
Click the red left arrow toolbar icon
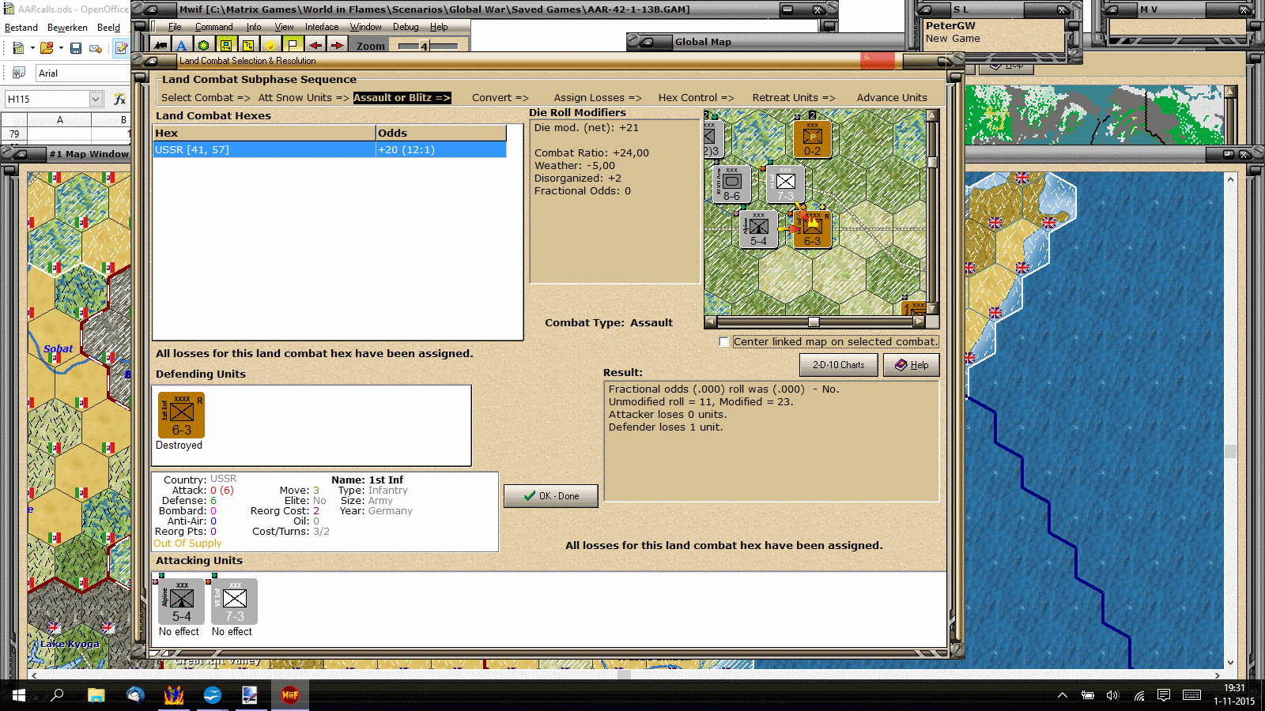click(x=315, y=46)
